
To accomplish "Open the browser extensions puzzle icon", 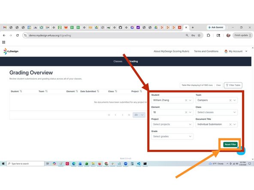I will click(209, 35).
